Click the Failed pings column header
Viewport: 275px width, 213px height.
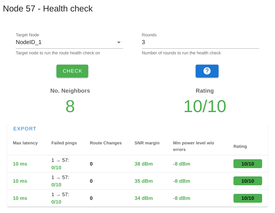(x=64, y=143)
